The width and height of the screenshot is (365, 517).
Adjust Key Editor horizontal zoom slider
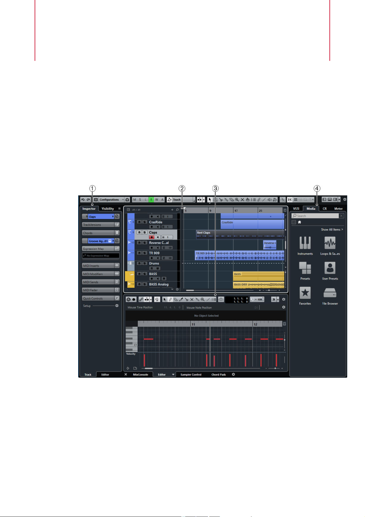point(275,368)
